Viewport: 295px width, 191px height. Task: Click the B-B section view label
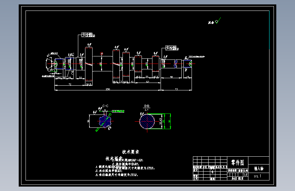[147, 106]
